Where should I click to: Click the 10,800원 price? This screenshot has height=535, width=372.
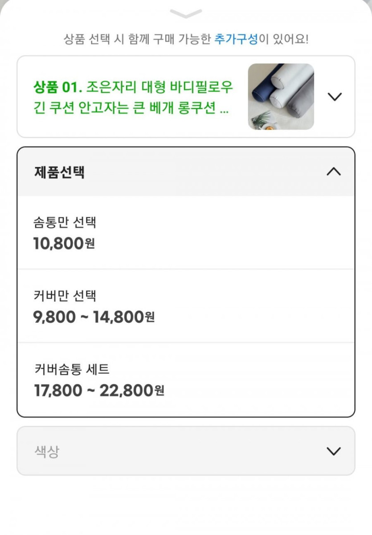[x=59, y=243]
